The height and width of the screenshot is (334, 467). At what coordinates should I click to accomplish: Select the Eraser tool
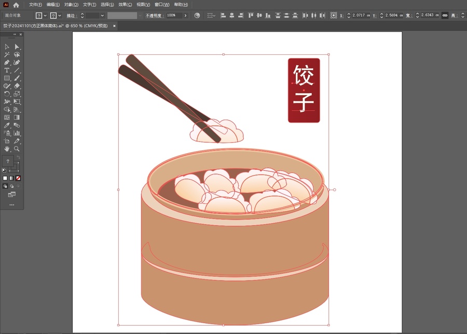pyautogui.click(x=17, y=86)
